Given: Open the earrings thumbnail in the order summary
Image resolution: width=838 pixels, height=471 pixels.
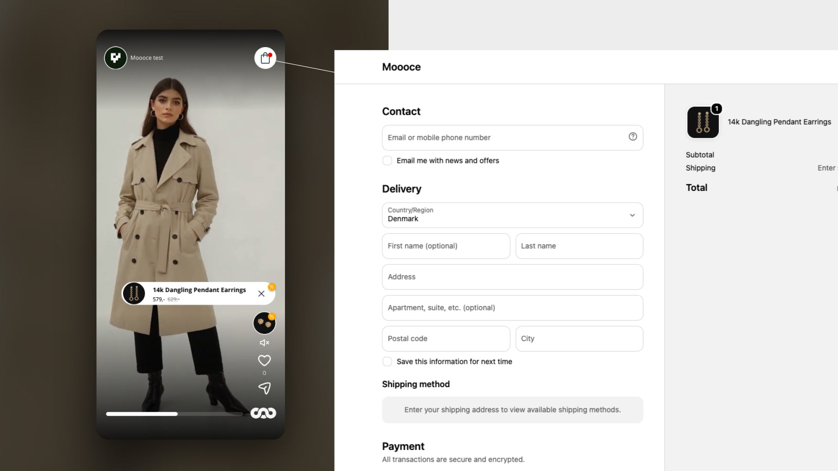Looking at the screenshot, I should [703, 122].
